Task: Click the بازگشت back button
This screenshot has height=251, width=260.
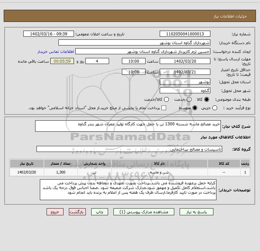Action: [x=77, y=212]
